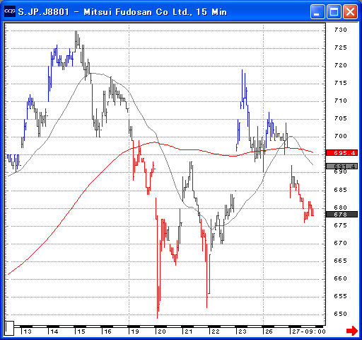The width and height of the screenshot is (362, 340).
Task: Click the black 678 last price label
Action: (341, 215)
